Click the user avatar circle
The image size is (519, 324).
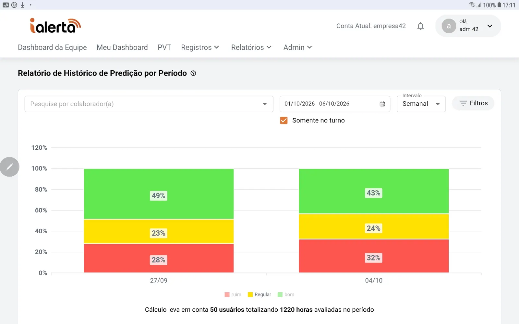(449, 26)
